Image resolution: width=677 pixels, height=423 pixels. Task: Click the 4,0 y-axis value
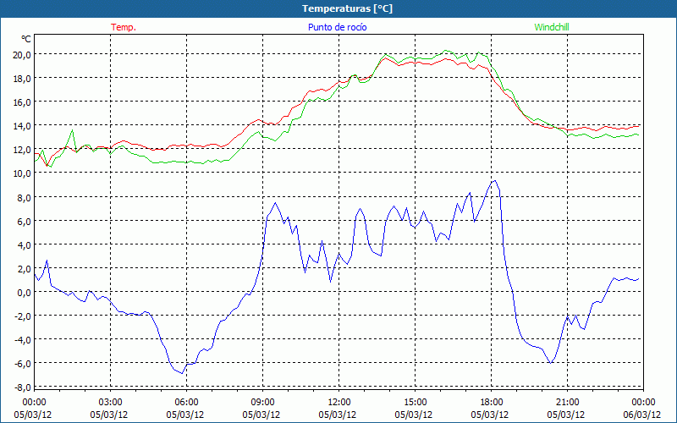[25, 244]
